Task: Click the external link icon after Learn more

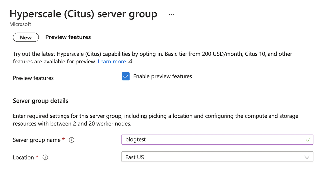Action: tap(130, 61)
